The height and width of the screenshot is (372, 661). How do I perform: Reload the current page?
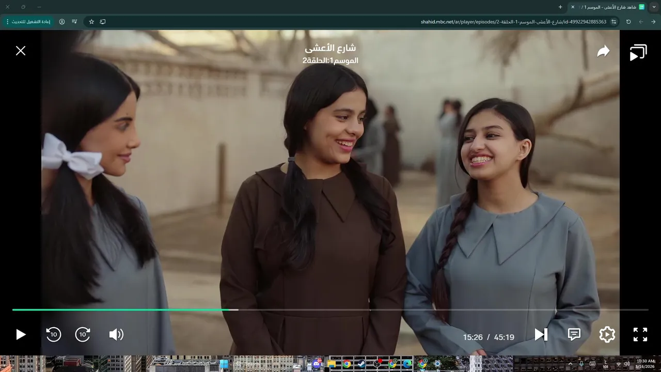(628, 22)
